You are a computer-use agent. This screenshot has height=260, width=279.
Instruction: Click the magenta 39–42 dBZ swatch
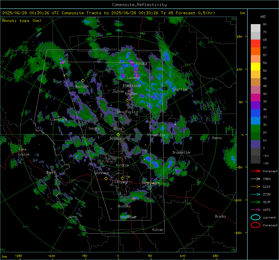pos(255,98)
